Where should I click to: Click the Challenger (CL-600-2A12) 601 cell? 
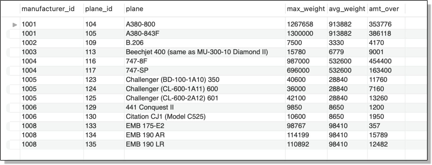point(205,98)
